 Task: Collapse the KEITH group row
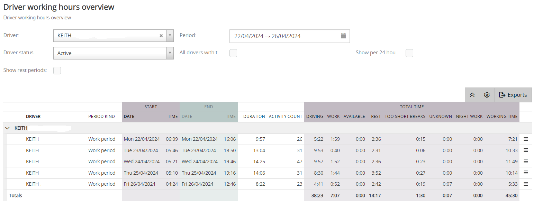click(x=7, y=128)
